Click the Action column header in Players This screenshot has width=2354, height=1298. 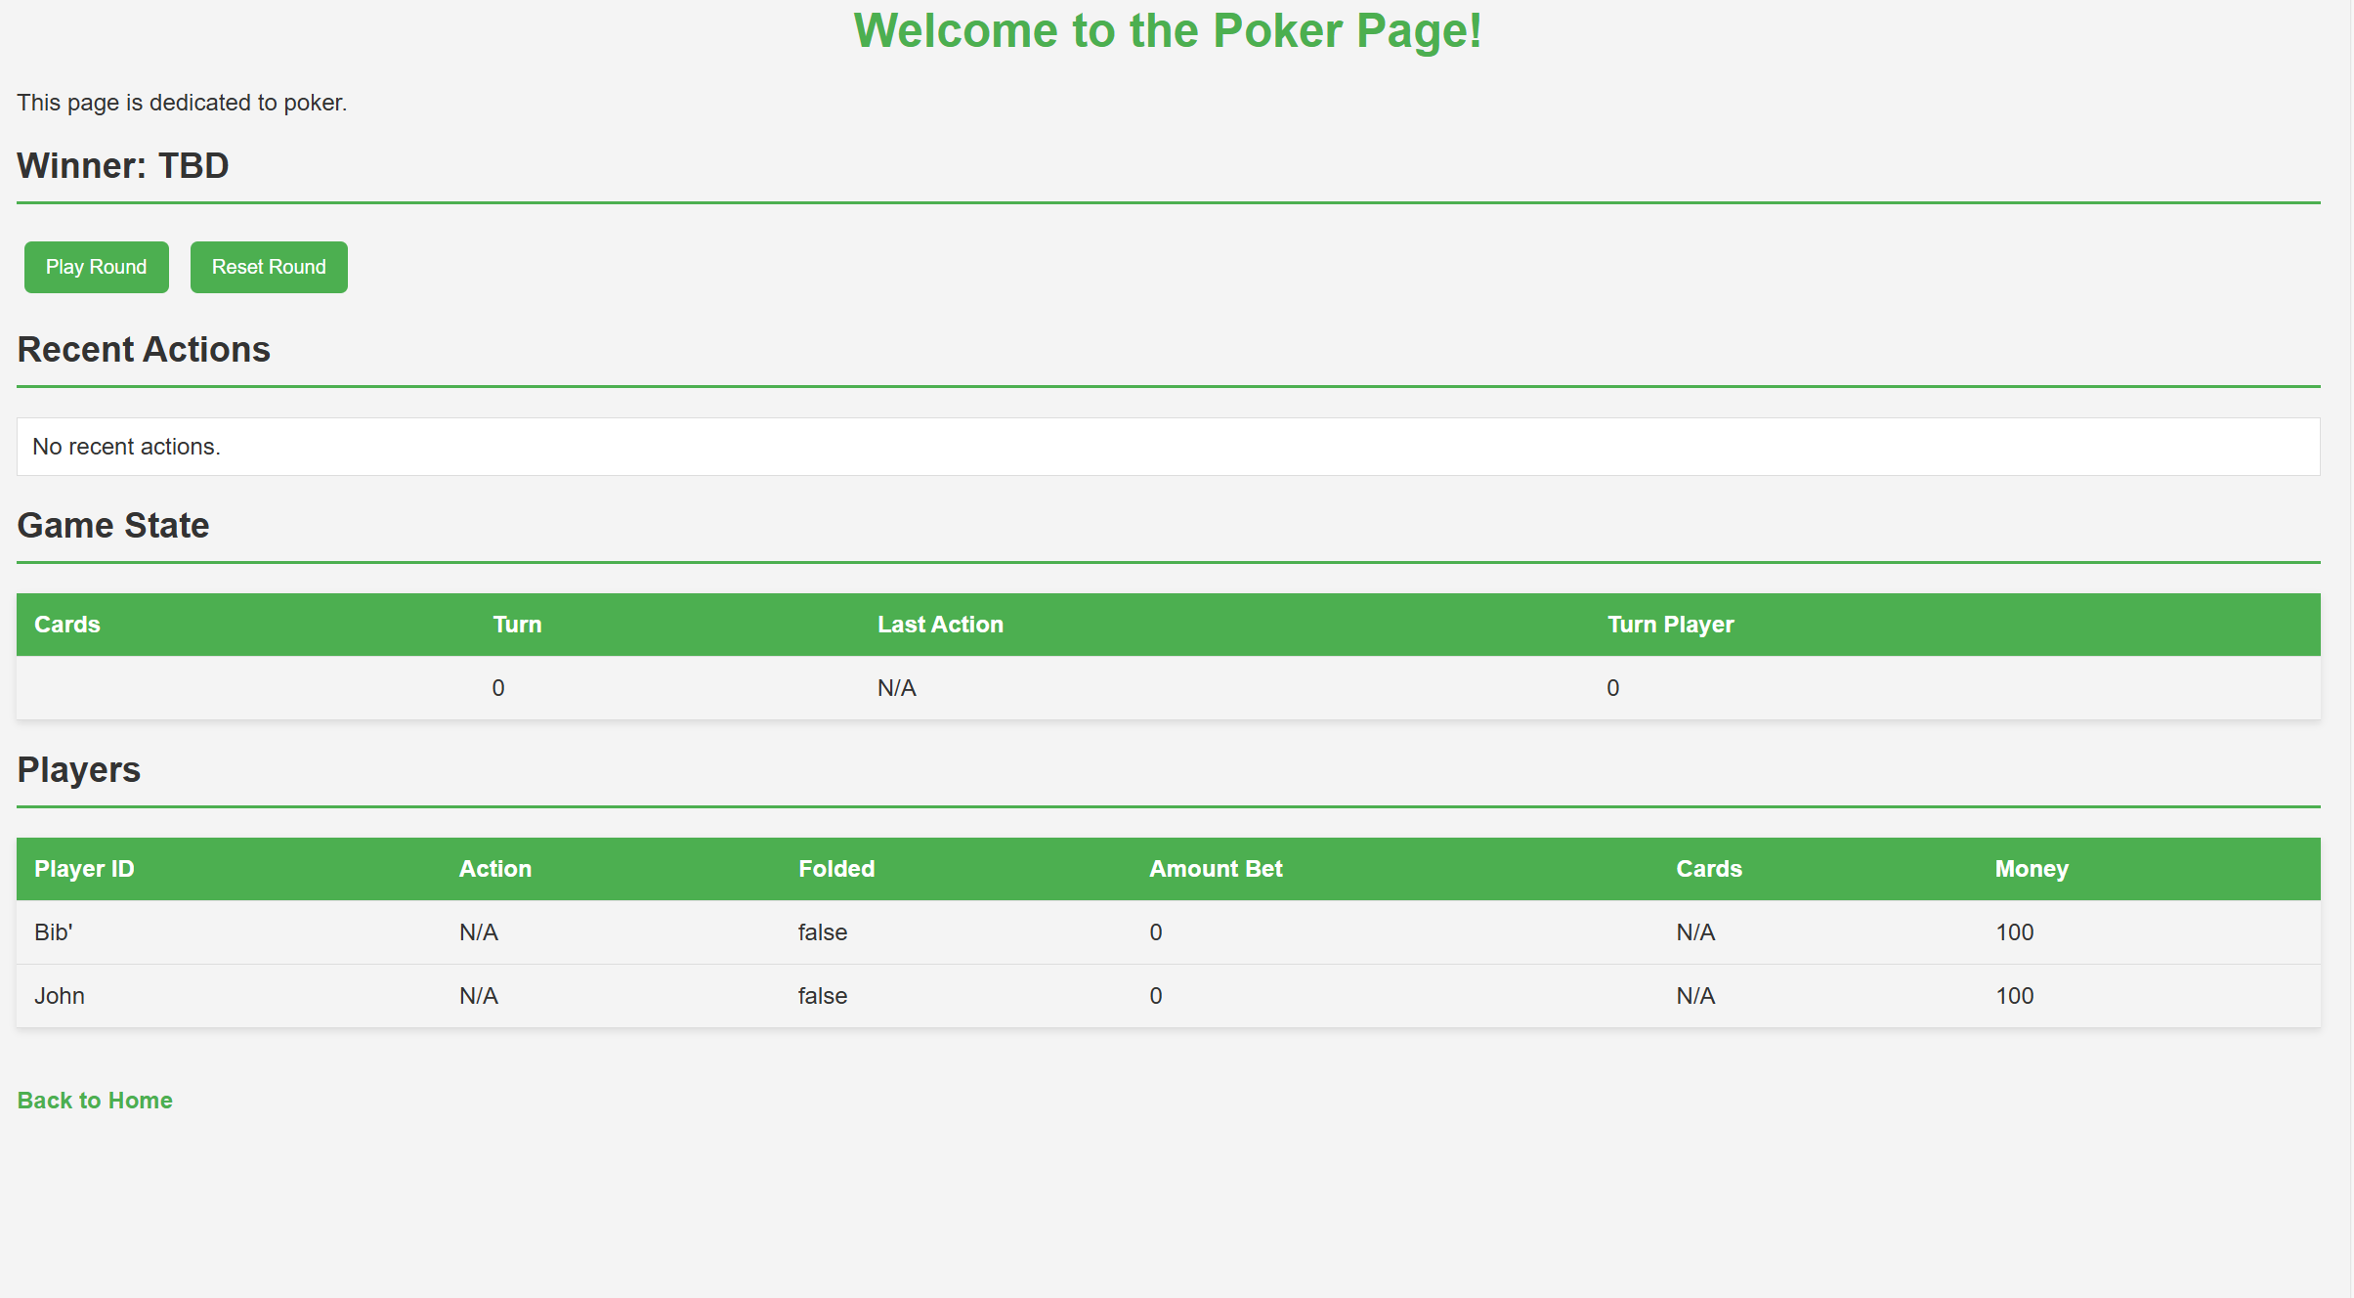(x=495, y=869)
